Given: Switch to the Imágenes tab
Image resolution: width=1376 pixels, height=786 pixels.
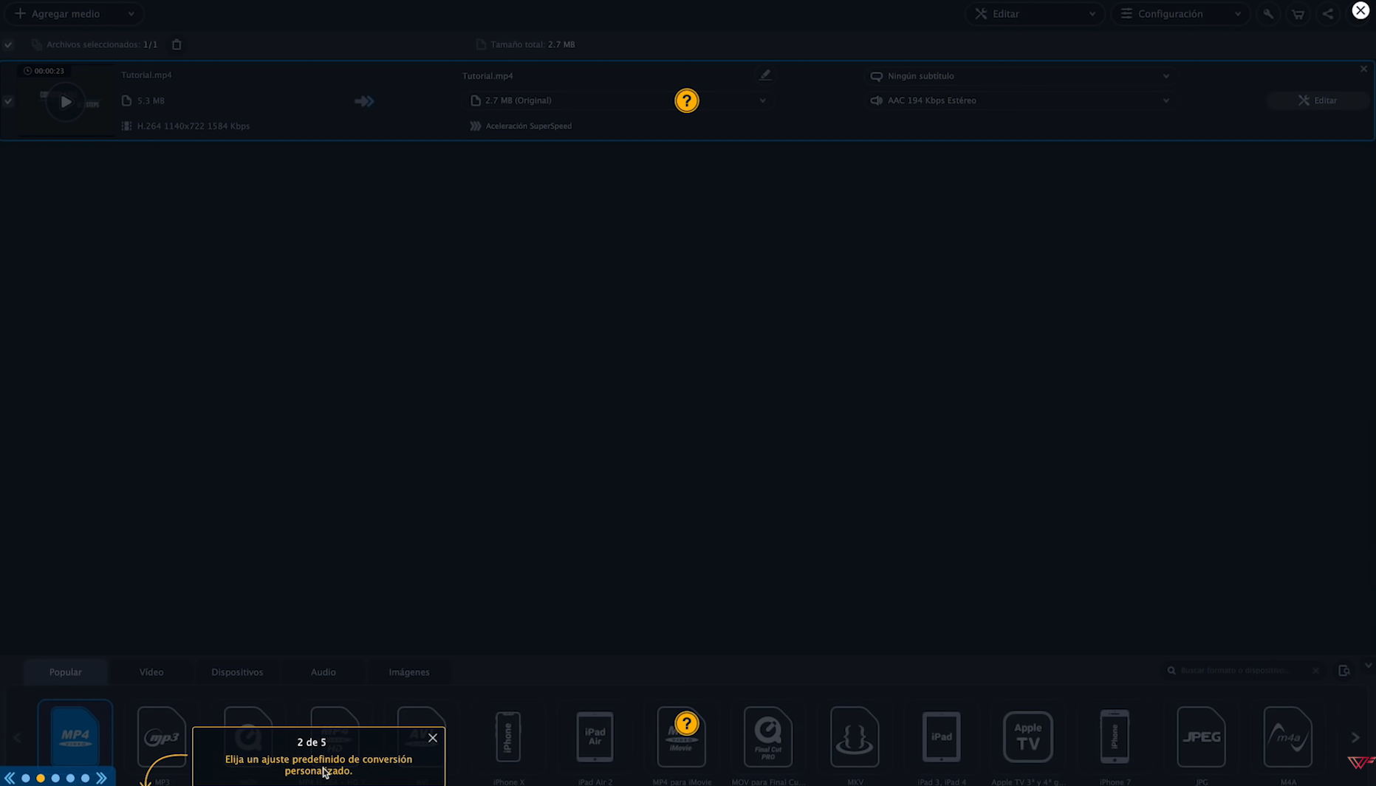Looking at the screenshot, I should (x=409, y=672).
